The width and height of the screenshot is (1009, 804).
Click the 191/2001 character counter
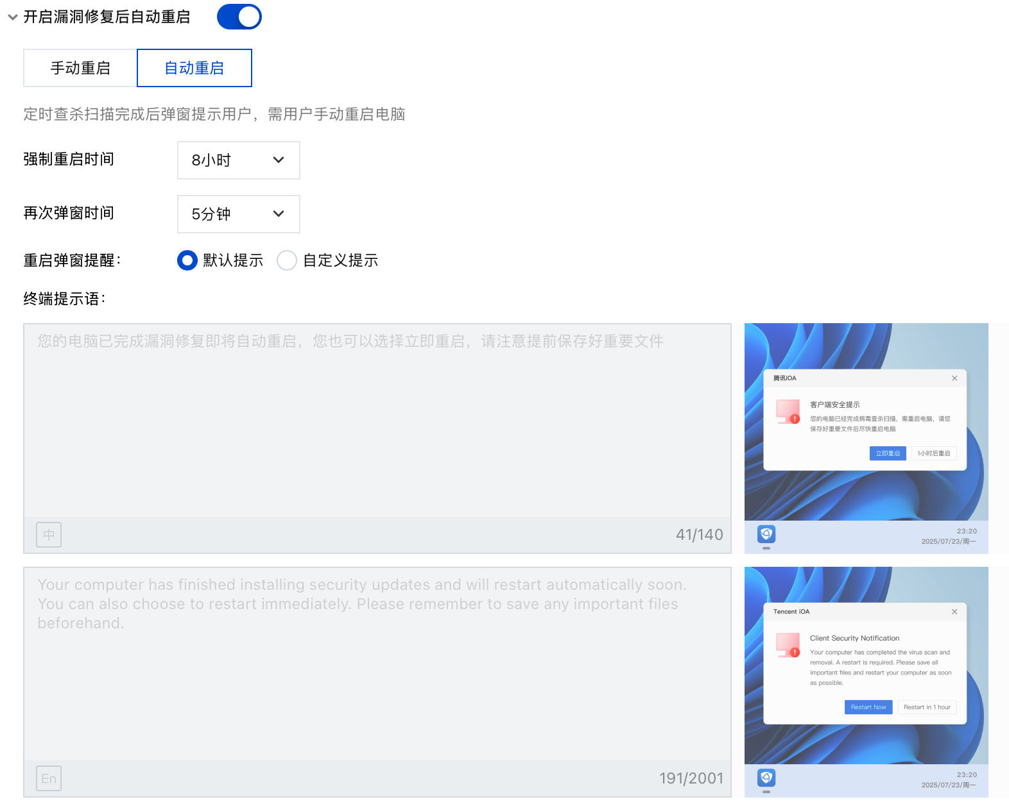pyautogui.click(x=691, y=778)
